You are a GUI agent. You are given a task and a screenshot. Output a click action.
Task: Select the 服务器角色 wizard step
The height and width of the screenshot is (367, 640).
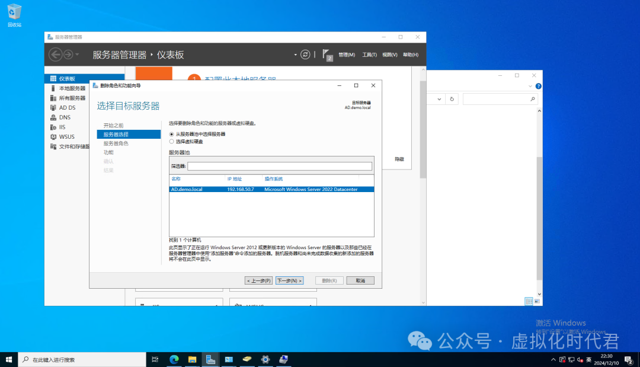tap(116, 143)
